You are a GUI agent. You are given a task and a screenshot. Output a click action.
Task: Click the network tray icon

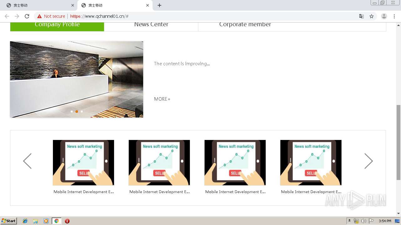(356, 221)
